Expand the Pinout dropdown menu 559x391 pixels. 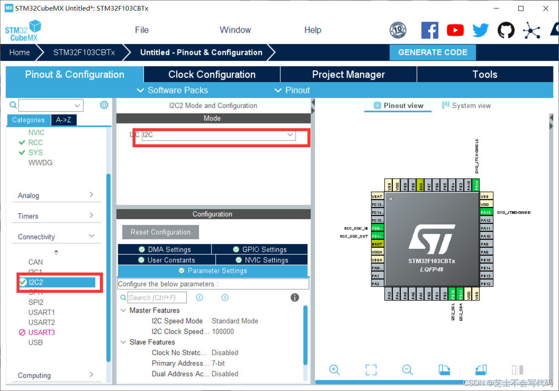(292, 90)
